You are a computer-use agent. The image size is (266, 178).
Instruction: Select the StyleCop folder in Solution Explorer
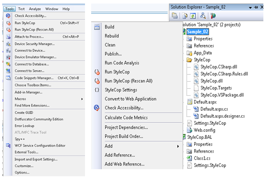202,60
